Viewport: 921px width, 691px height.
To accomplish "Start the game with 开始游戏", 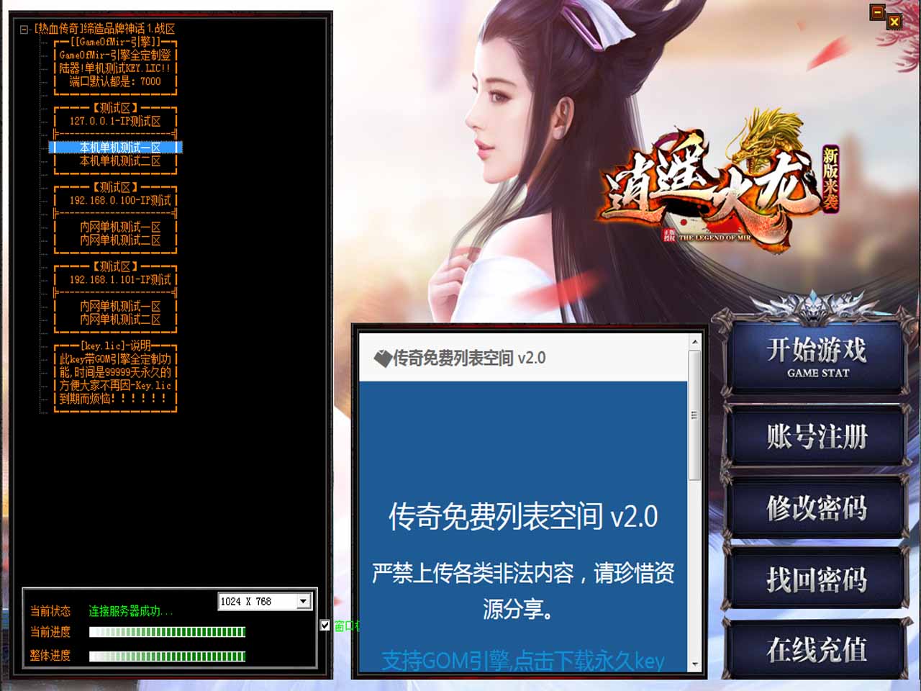I will [x=817, y=357].
